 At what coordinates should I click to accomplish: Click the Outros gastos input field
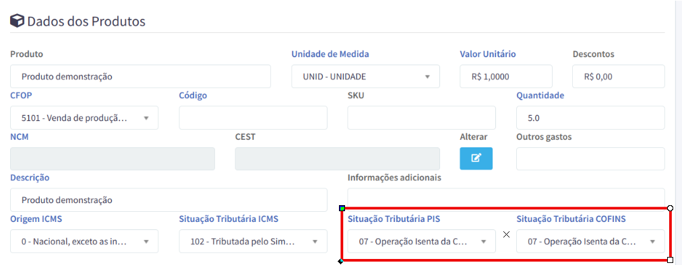tap(590, 159)
